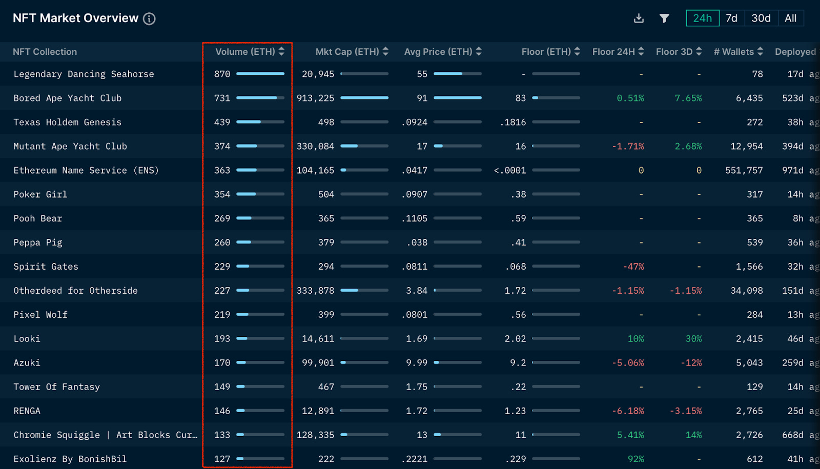
Task: Click the 551,757 wallets value
Action: click(x=744, y=170)
